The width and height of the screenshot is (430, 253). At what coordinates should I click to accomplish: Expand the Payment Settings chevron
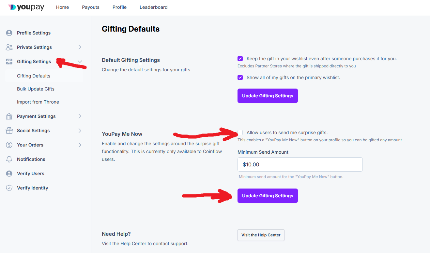pyautogui.click(x=80, y=116)
